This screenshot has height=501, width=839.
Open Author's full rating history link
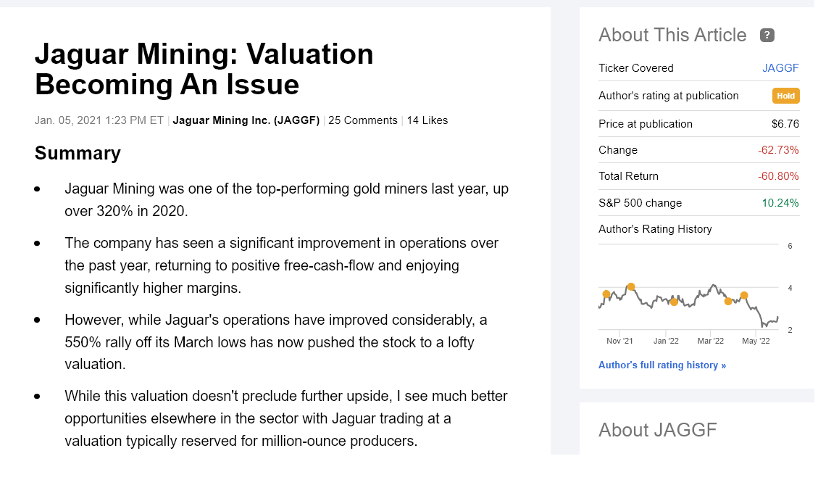click(662, 365)
